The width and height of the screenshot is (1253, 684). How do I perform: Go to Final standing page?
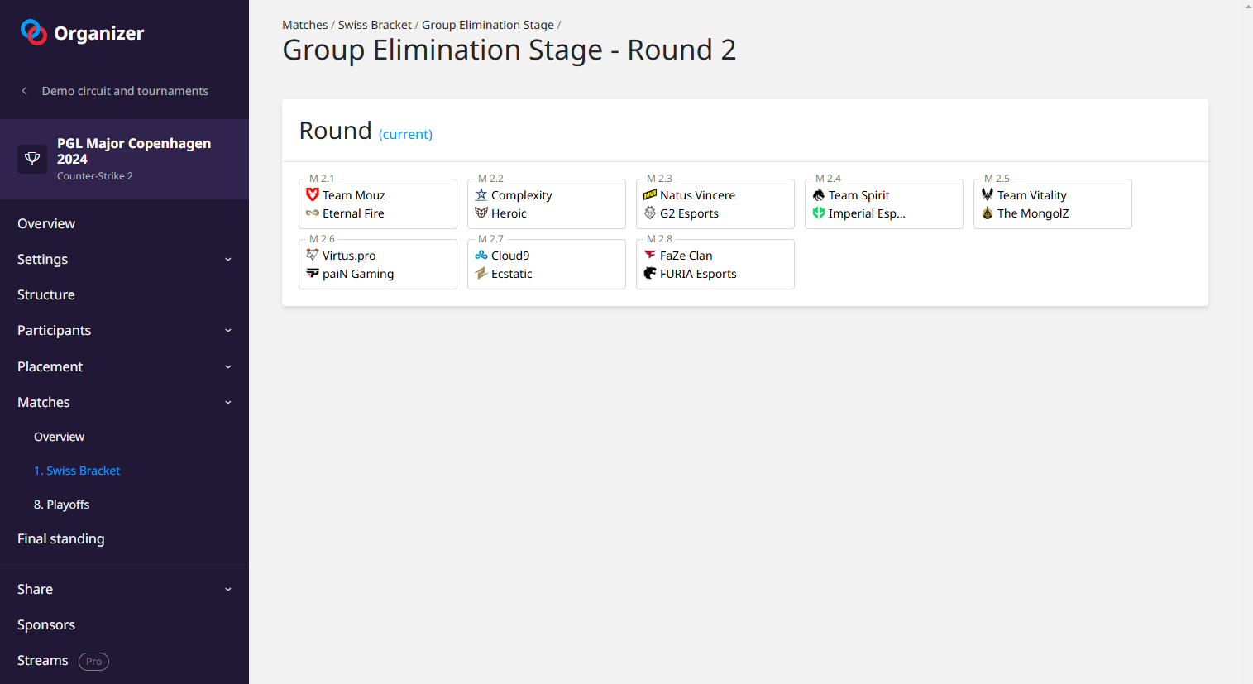coord(61,538)
